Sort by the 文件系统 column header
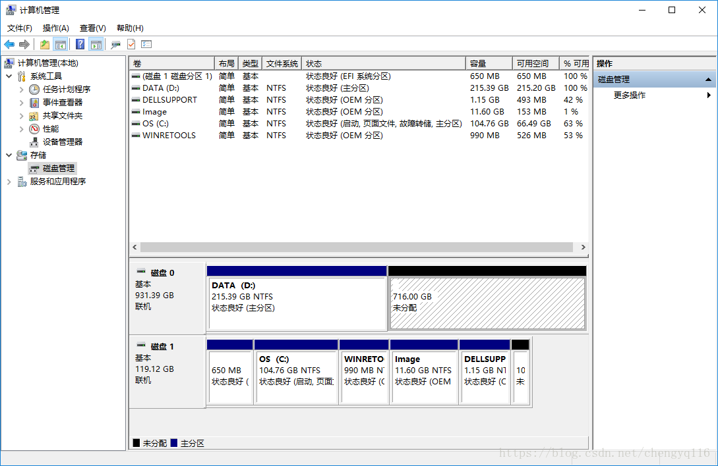 282,64
